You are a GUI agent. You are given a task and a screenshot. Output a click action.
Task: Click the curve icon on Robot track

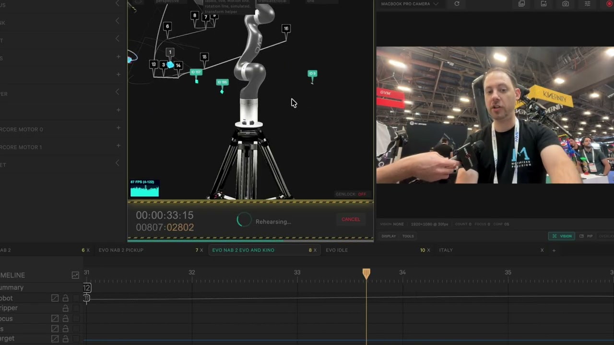(x=55, y=298)
